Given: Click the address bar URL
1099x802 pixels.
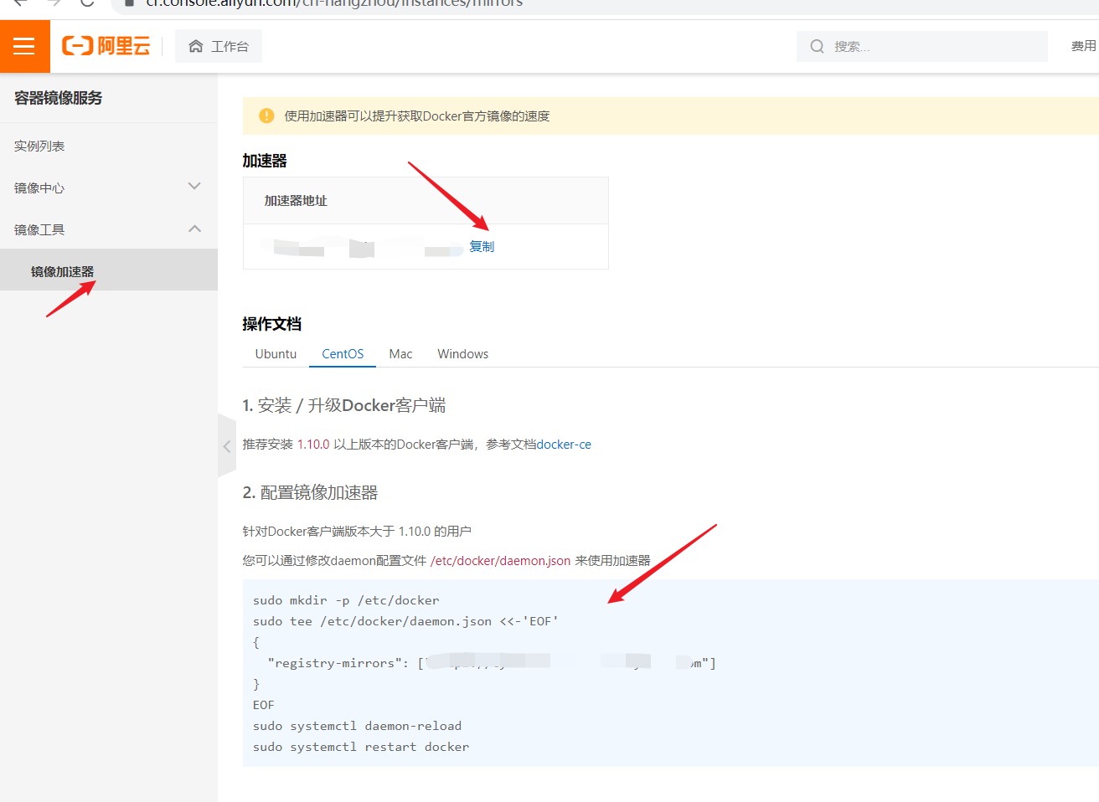Looking at the screenshot, I should pos(333,3).
